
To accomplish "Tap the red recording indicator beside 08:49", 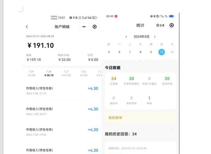I will (116, 16).
